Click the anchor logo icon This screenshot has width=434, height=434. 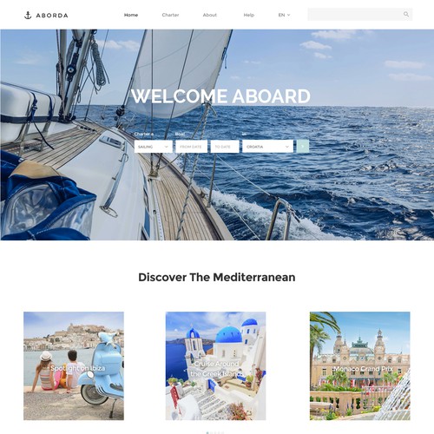coord(28,15)
